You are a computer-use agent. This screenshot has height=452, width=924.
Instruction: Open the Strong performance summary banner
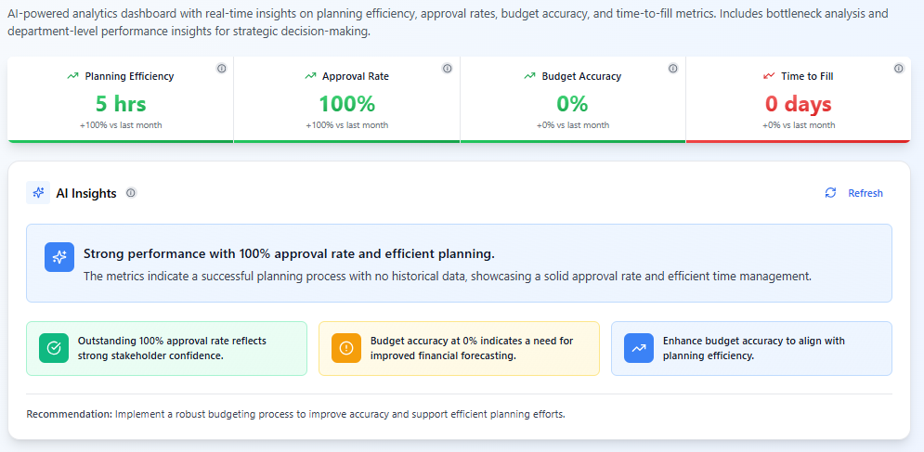click(459, 263)
